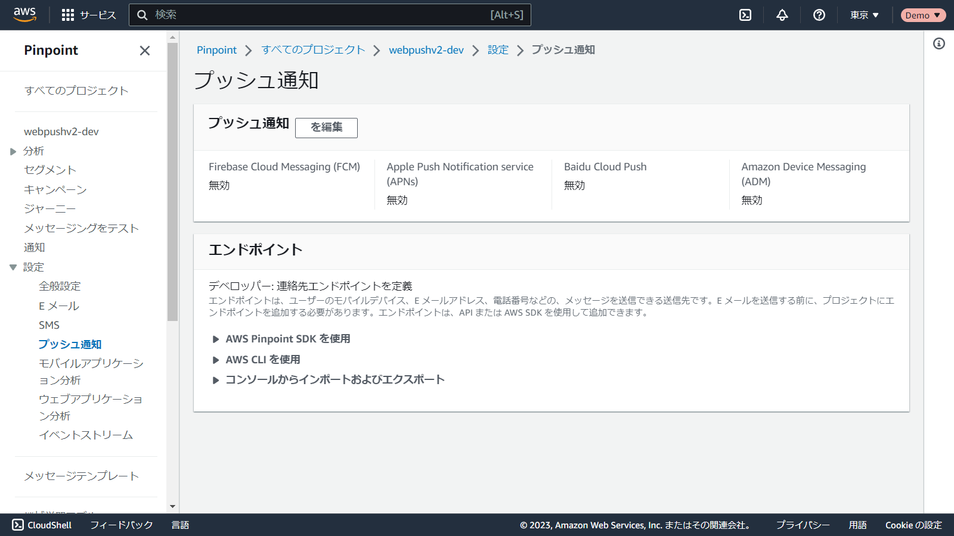Open webpushv2-dev breadcrumb link
The image size is (954, 536).
[426, 50]
